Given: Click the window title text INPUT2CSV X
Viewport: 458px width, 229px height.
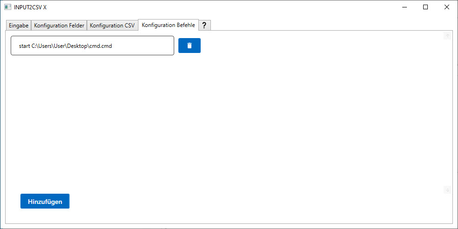Looking at the screenshot, I should [x=30, y=7].
